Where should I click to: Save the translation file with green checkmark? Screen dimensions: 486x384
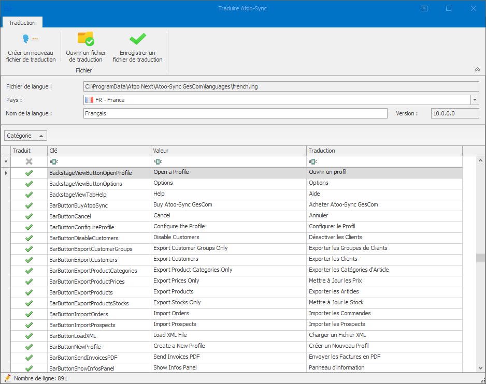137,39
